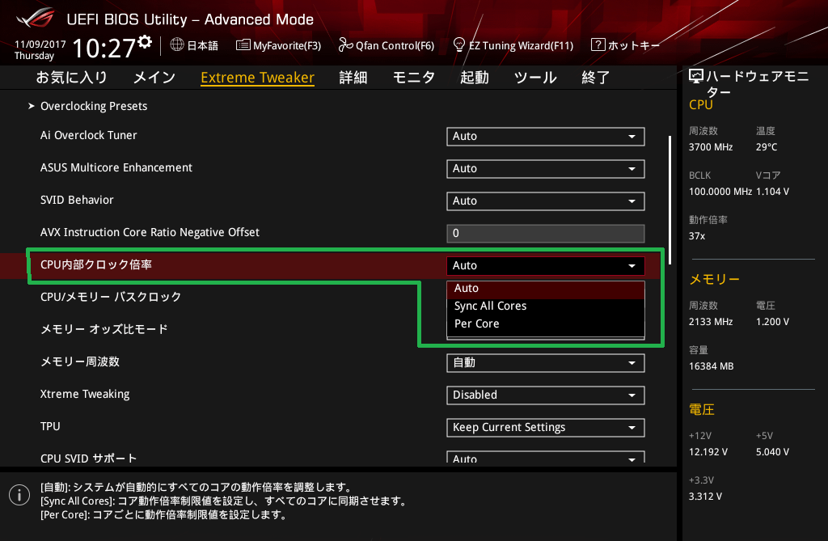Start EZ Tuning Wizard(F11)

[x=513, y=45]
